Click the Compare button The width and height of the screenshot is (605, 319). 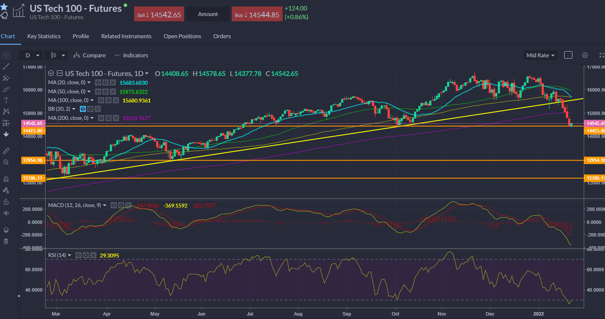pyautogui.click(x=89, y=55)
